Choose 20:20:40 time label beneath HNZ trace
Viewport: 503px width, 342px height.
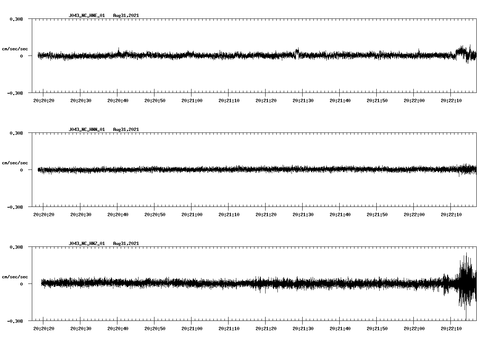[x=118, y=328]
